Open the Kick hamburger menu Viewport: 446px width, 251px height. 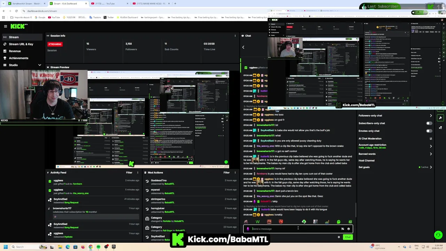[x=5, y=26]
